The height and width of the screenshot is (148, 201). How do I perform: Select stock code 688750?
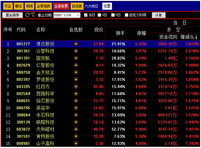23,72
